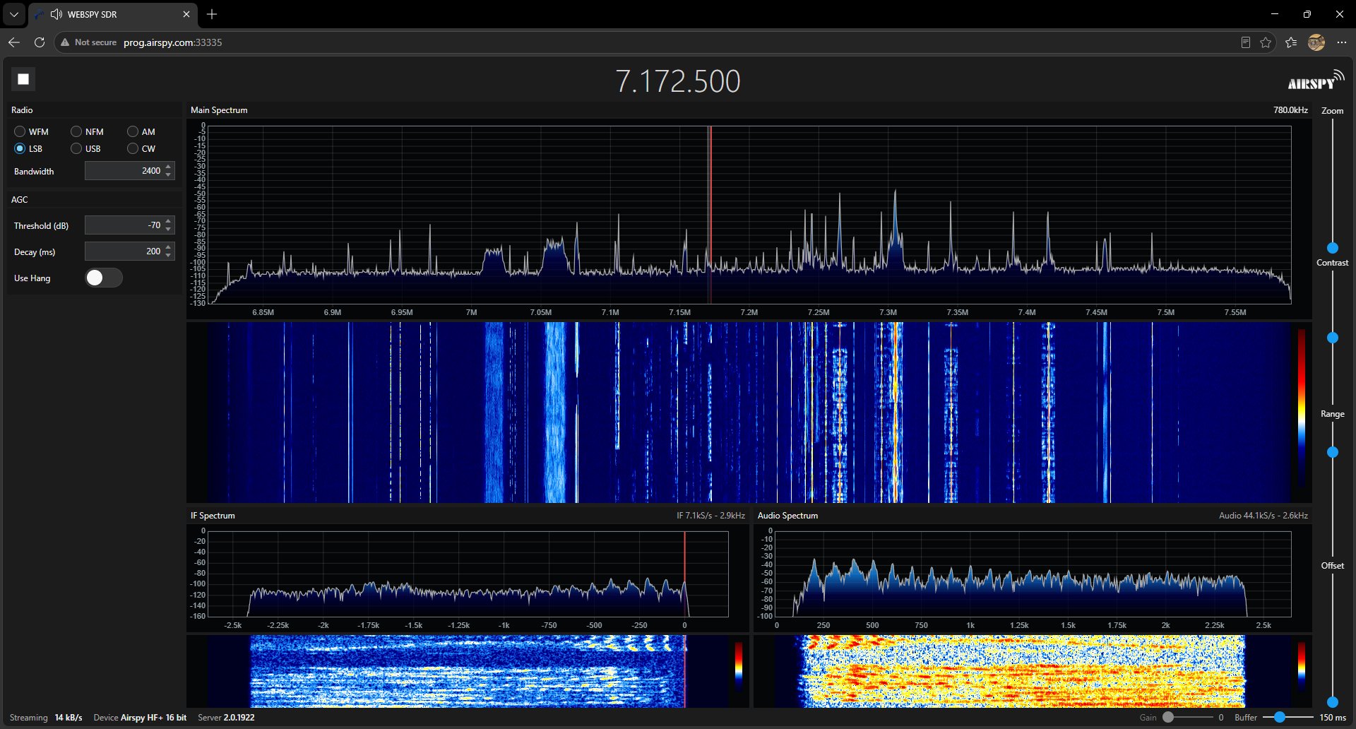The image size is (1356, 729).
Task: Click the Buffer slider handle
Action: point(1279,717)
